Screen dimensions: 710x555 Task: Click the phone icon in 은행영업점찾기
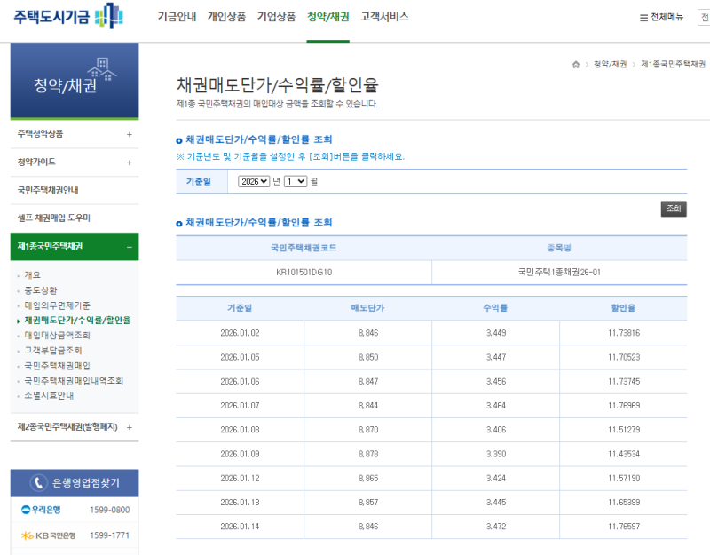click(38, 482)
